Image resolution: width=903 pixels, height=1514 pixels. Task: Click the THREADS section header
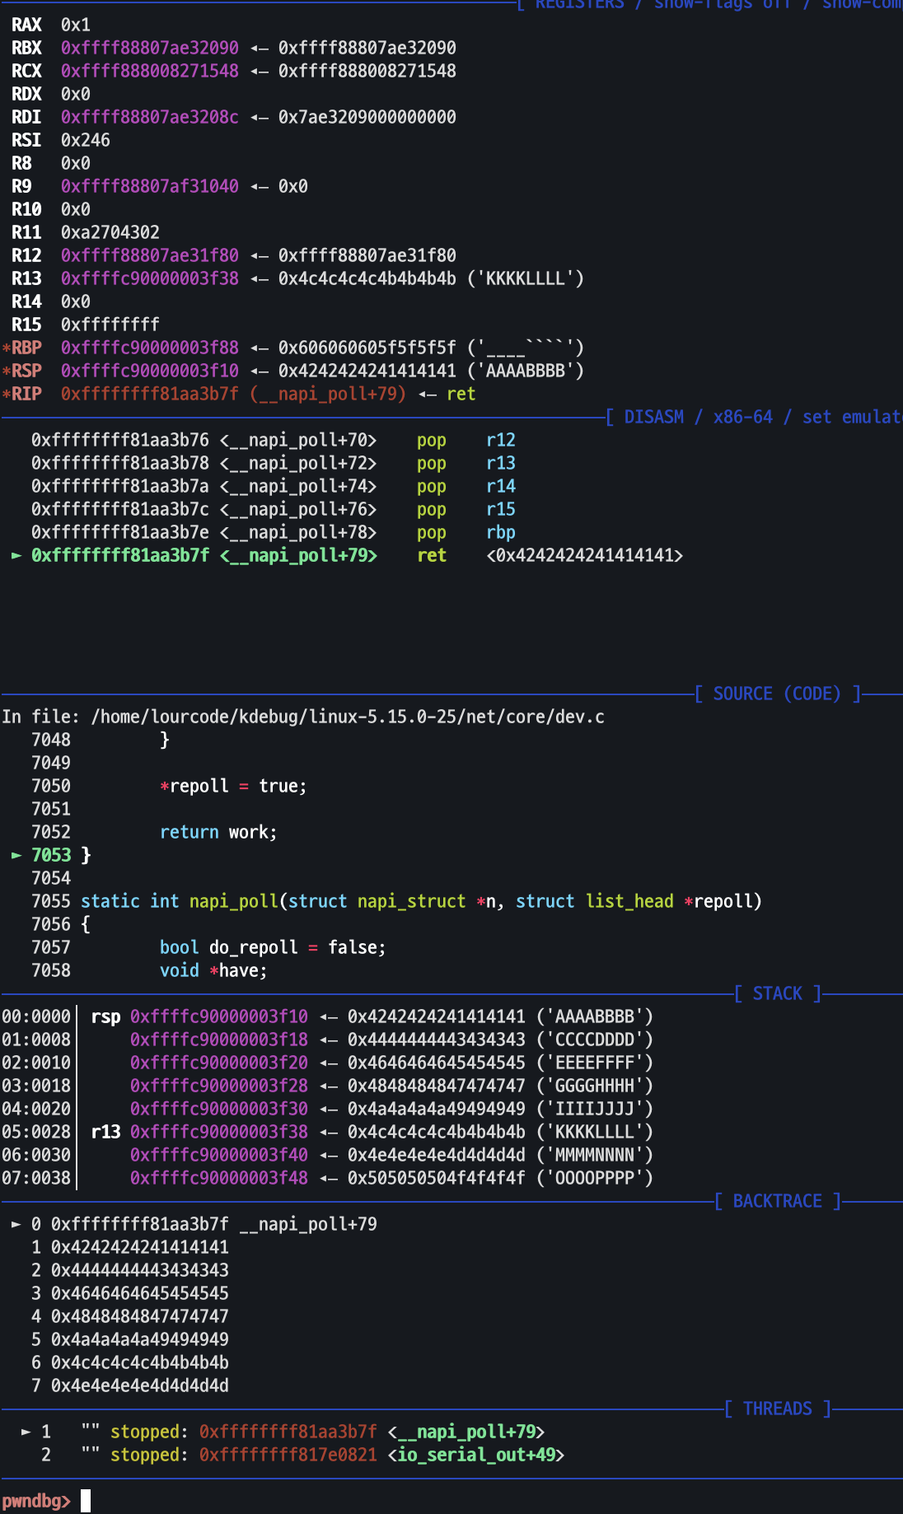[777, 1409]
